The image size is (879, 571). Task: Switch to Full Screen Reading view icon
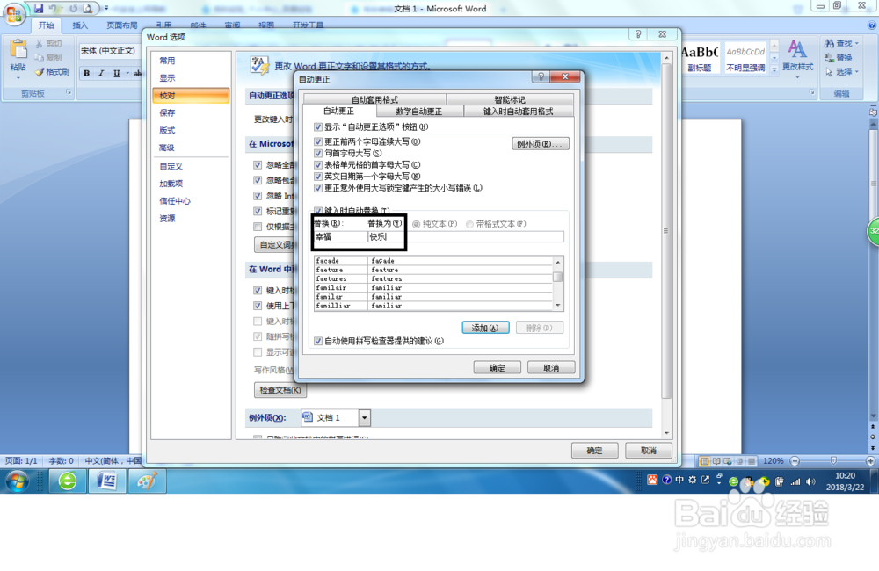click(x=716, y=461)
